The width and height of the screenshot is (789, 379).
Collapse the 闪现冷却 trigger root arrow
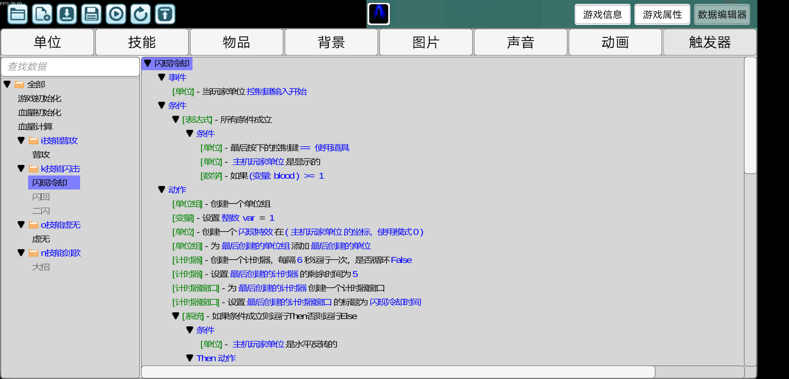click(x=148, y=63)
